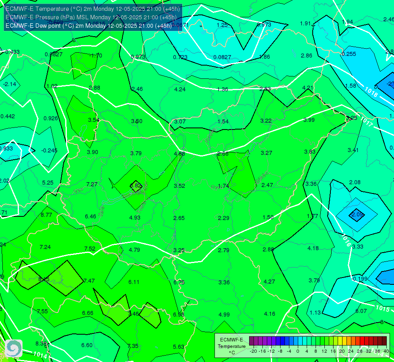This screenshot has height=362, width=394.
Task: Click the 4.24 grid value
Action: pyautogui.click(x=180, y=89)
